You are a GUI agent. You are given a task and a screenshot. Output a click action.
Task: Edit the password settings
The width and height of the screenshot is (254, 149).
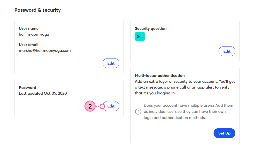pyautogui.click(x=111, y=106)
